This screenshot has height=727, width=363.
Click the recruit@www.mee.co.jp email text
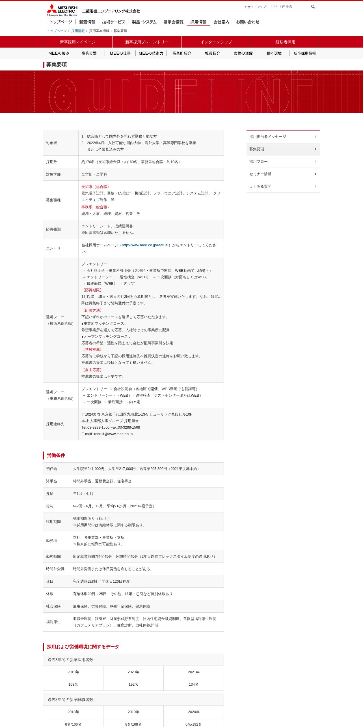[x=113, y=434]
